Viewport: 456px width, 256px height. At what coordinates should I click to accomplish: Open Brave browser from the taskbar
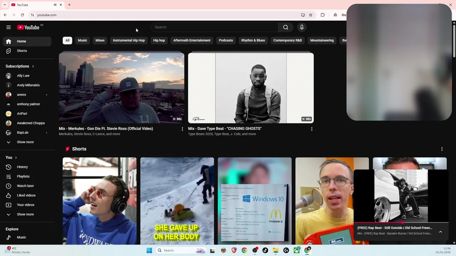[234, 251]
